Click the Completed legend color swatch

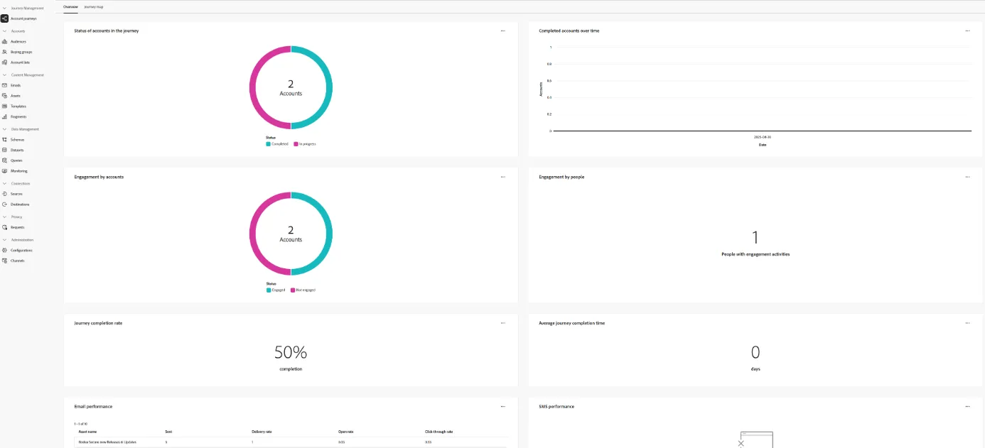pos(269,144)
